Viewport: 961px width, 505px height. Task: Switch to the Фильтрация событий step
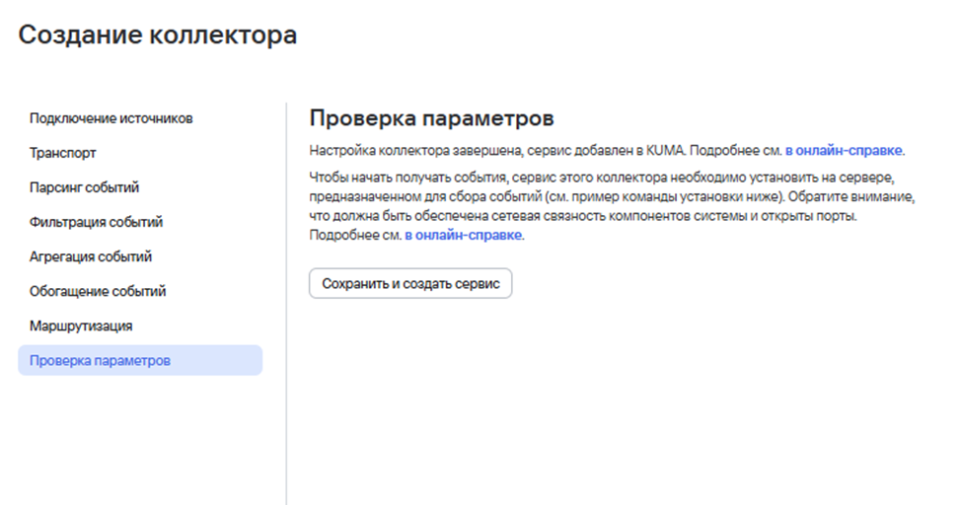[x=96, y=222]
